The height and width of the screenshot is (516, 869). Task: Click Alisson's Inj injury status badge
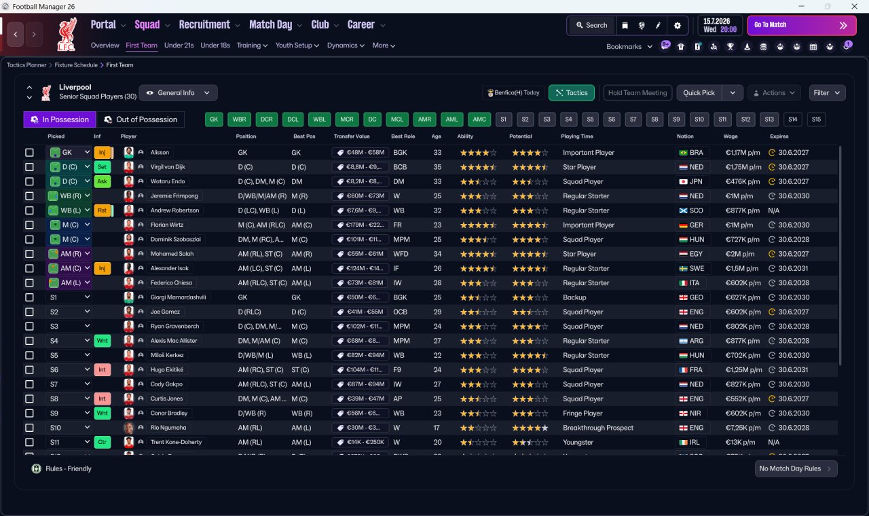(102, 153)
